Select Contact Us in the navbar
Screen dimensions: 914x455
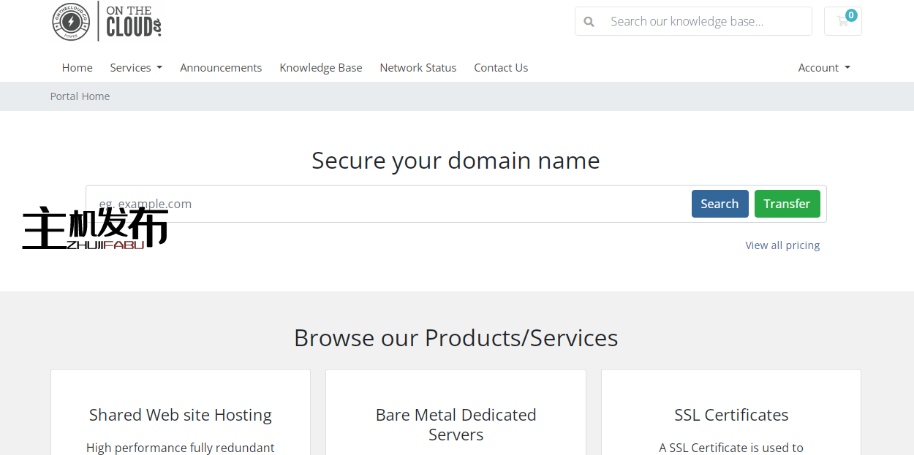click(501, 68)
